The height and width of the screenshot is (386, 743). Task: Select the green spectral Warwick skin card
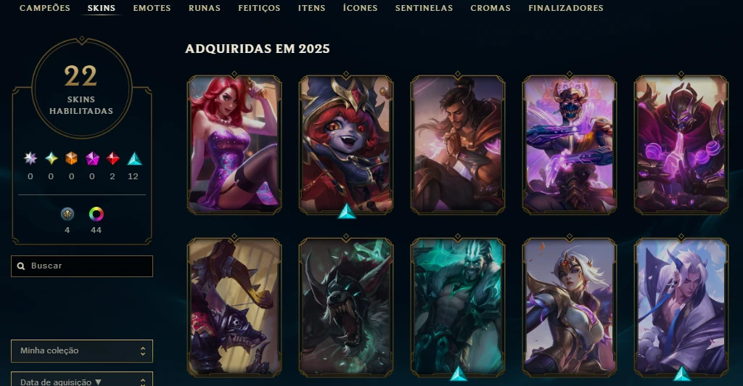(346, 307)
